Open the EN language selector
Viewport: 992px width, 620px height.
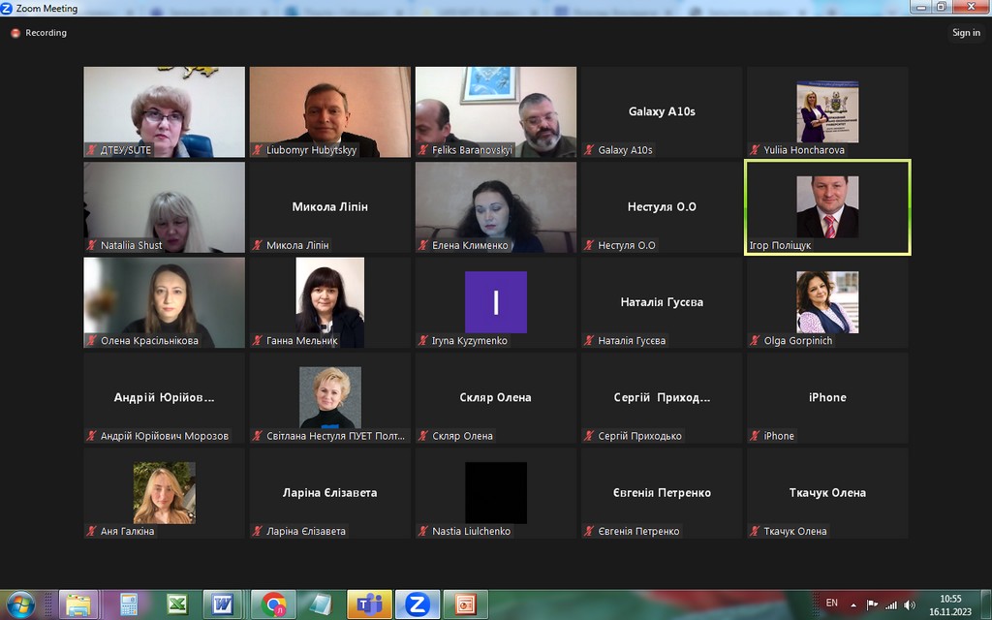(831, 603)
